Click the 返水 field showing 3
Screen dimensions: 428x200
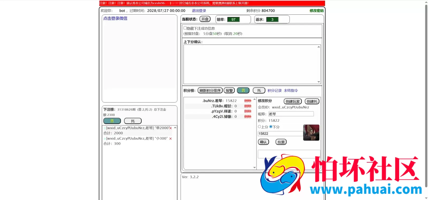click(x=272, y=19)
